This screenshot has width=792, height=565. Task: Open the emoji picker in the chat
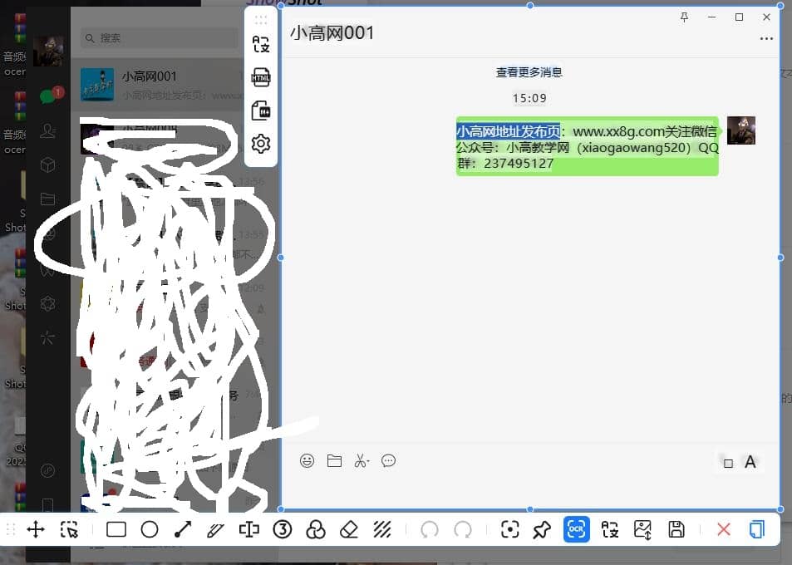point(307,461)
